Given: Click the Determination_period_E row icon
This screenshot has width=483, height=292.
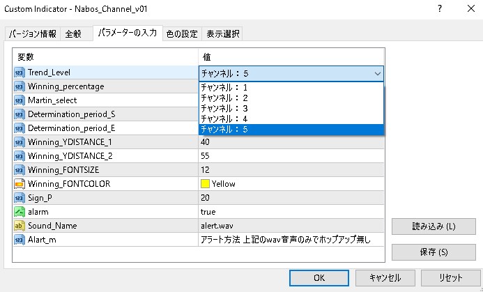Looking at the screenshot, I should (20, 128).
